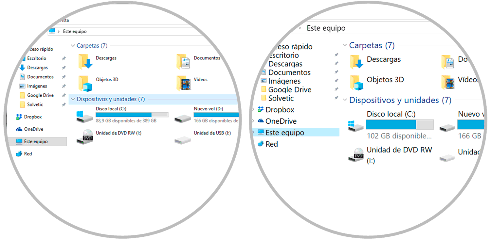The height and width of the screenshot is (239, 491).
Task: Collapse Carpetas (7) group in left circle
Action: (73, 46)
